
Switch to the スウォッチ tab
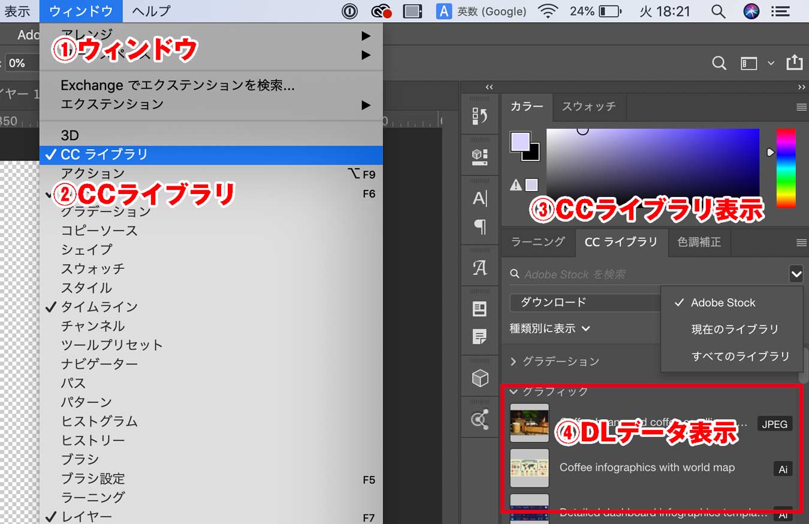[589, 107]
